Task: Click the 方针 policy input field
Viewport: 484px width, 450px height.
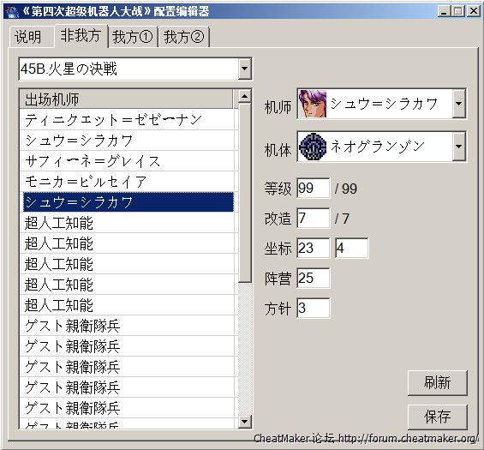Action: click(x=314, y=308)
